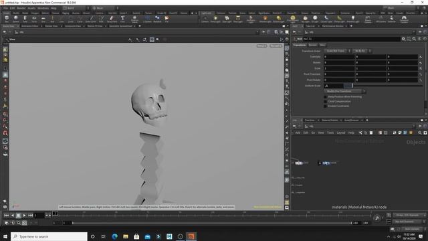
Task: Select the Torus shelf tool
Action: [x=34, y=19]
